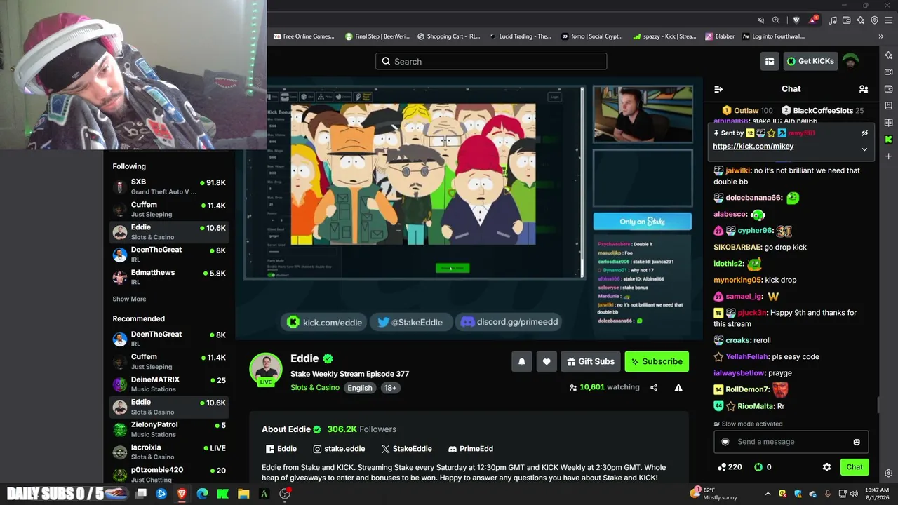The width and height of the screenshot is (898, 505).
Task: Open Free Online Games bookmark
Action: pyautogui.click(x=304, y=36)
